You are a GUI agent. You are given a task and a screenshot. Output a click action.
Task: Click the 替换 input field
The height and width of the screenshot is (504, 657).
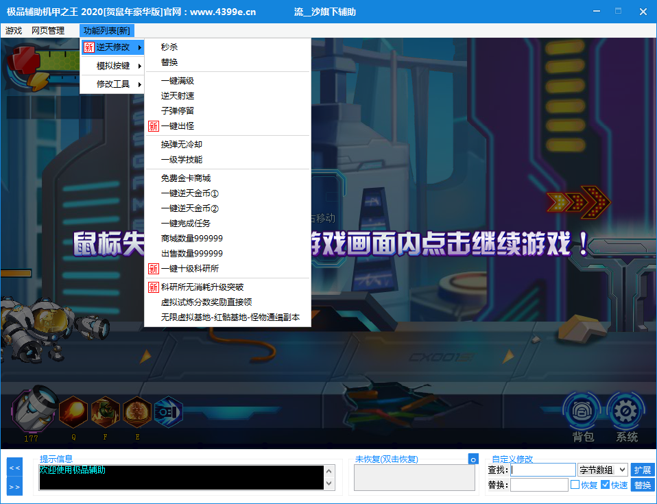tap(539, 485)
